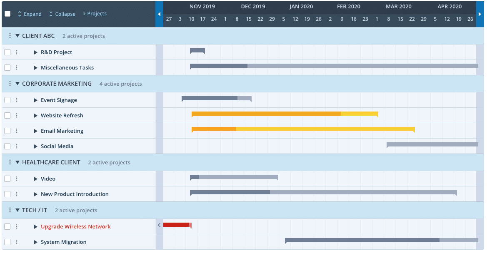487x253 pixels.
Task: Collapse the CORPORATE MARKETING group
Action: (17, 84)
